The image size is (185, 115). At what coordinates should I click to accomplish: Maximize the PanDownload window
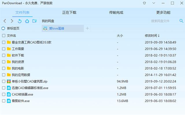tap(172, 3)
